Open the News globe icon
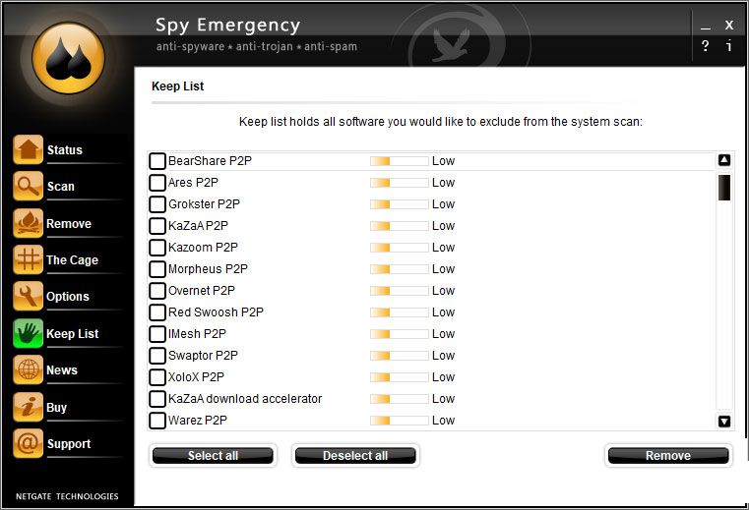Screen dimensions: 749x510 tap(28, 369)
